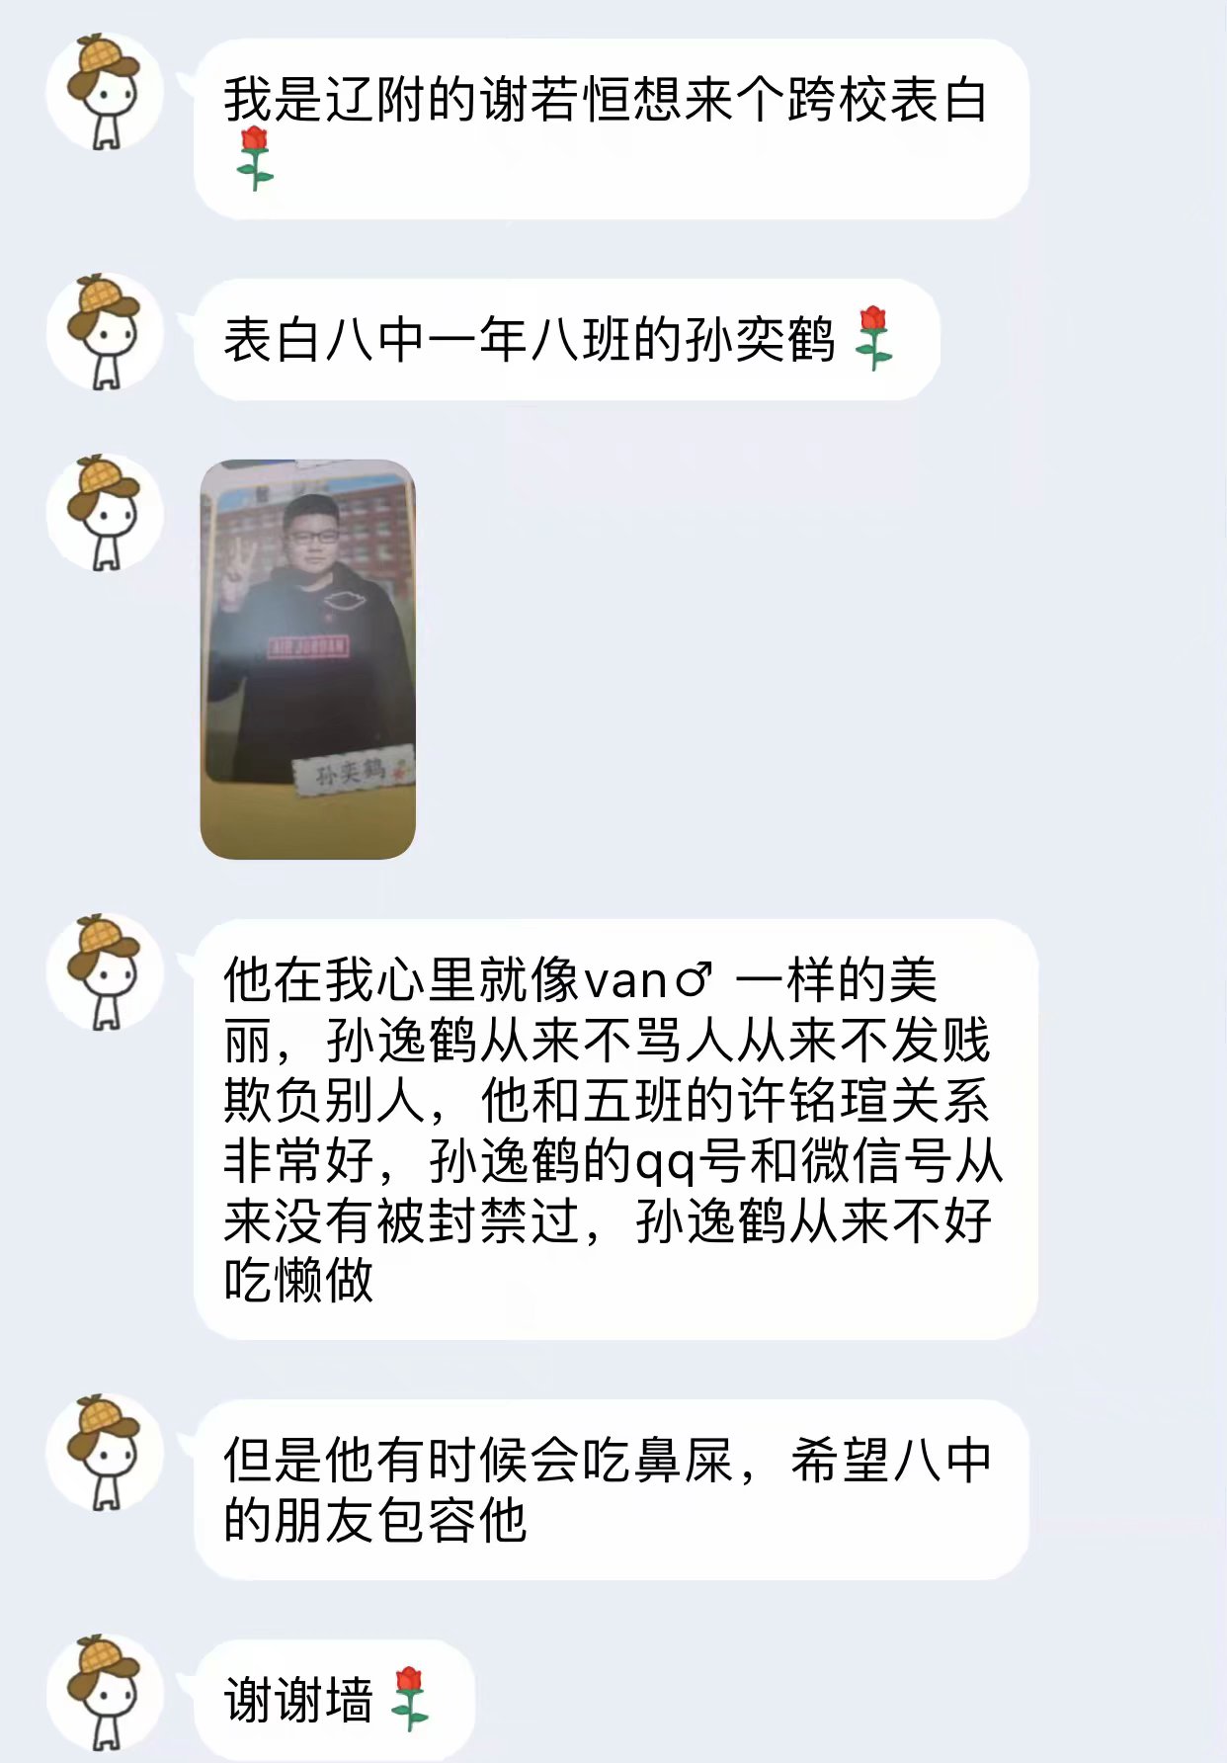This screenshot has width=1227, height=1763.
Task: Tap avatar beside the "我是辽附的" message
Action: (105, 92)
